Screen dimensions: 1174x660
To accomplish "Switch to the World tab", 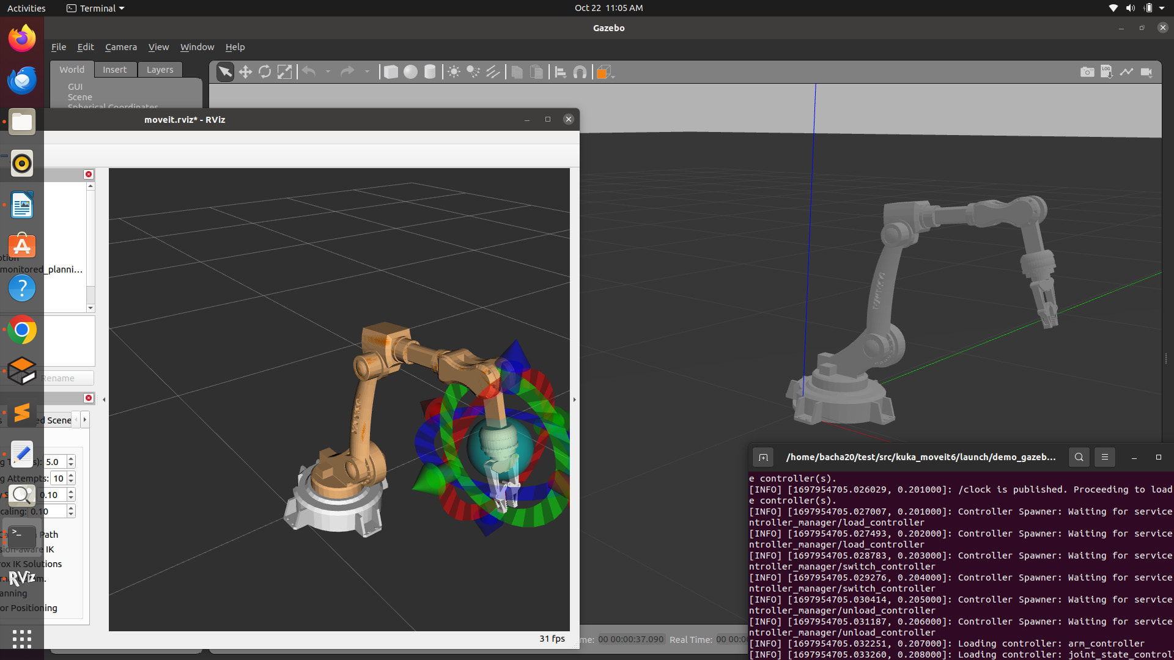I will (72, 70).
